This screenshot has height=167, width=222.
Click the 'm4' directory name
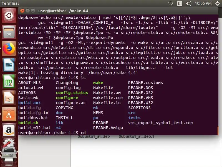point(58,128)
